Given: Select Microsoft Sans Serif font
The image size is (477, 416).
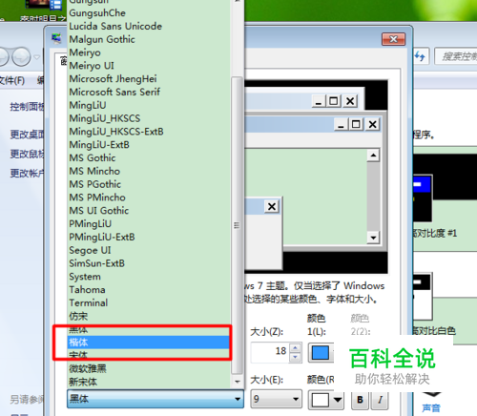Looking at the screenshot, I should pyautogui.click(x=149, y=93).
